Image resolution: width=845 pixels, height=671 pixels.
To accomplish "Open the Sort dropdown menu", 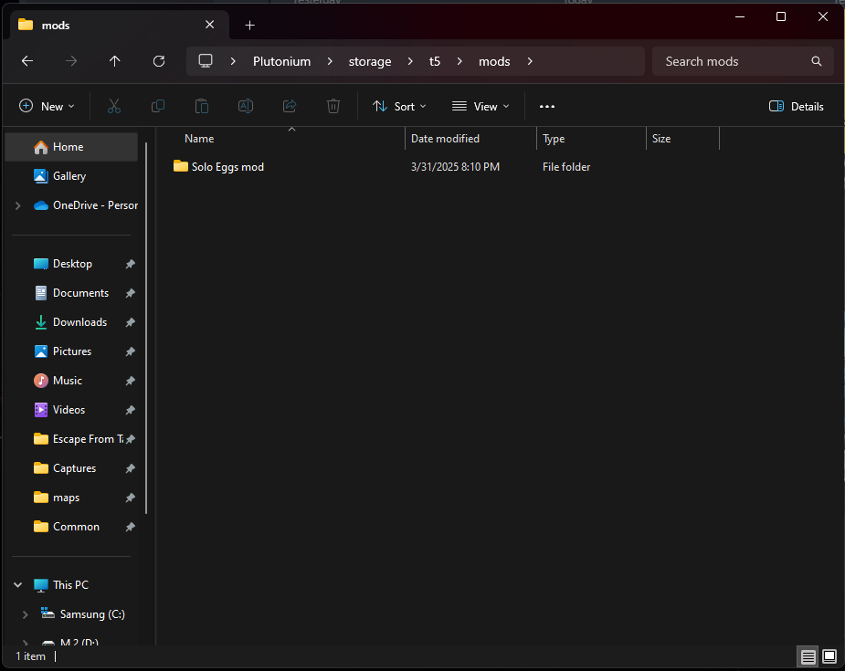I will (x=399, y=106).
